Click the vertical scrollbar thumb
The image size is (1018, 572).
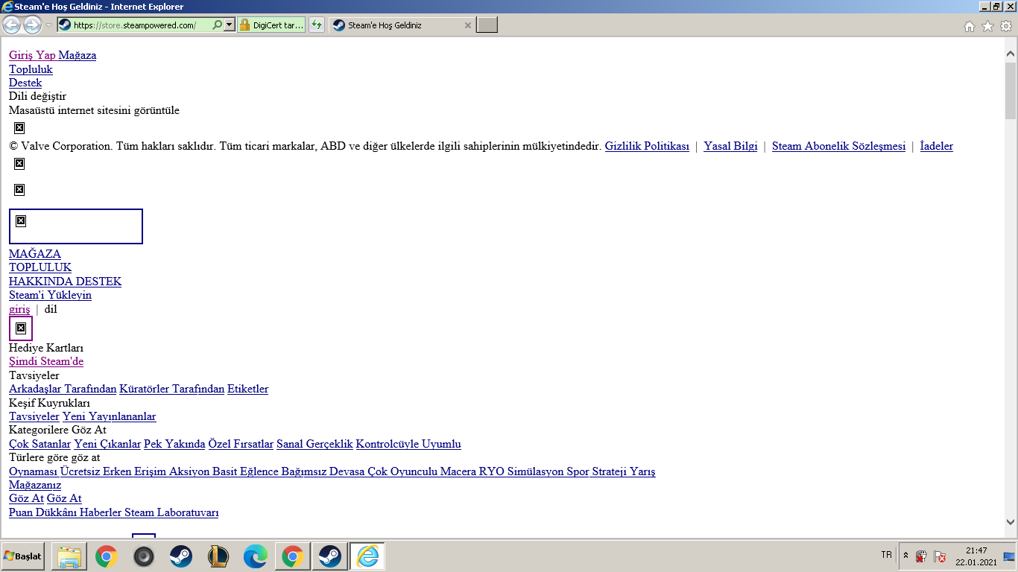pyautogui.click(x=1011, y=90)
